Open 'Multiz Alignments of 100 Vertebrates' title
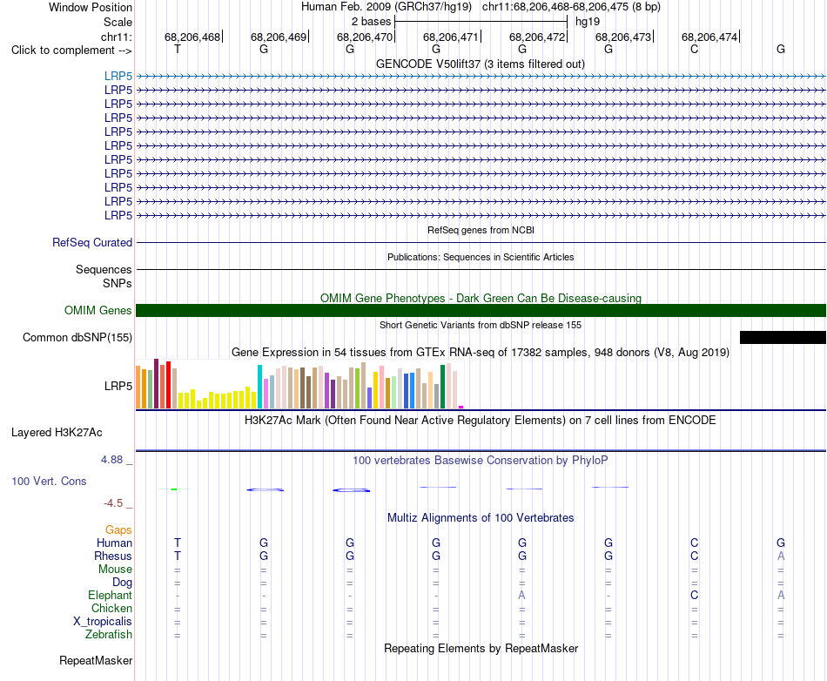The image size is (827, 681). click(x=481, y=517)
